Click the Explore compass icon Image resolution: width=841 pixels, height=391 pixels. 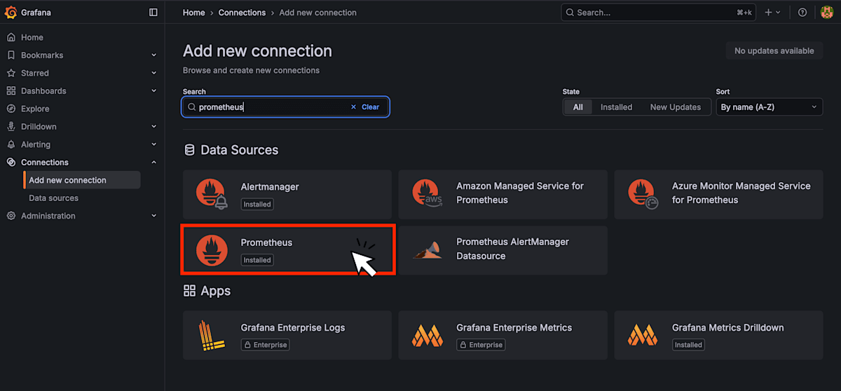click(x=11, y=109)
